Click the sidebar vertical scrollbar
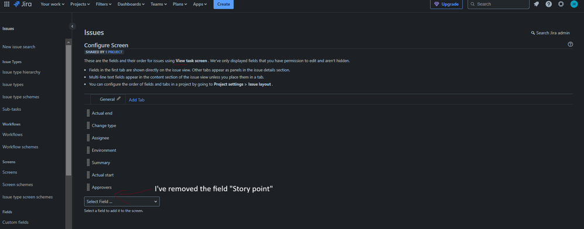The image size is (584, 229). (x=68, y=108)
